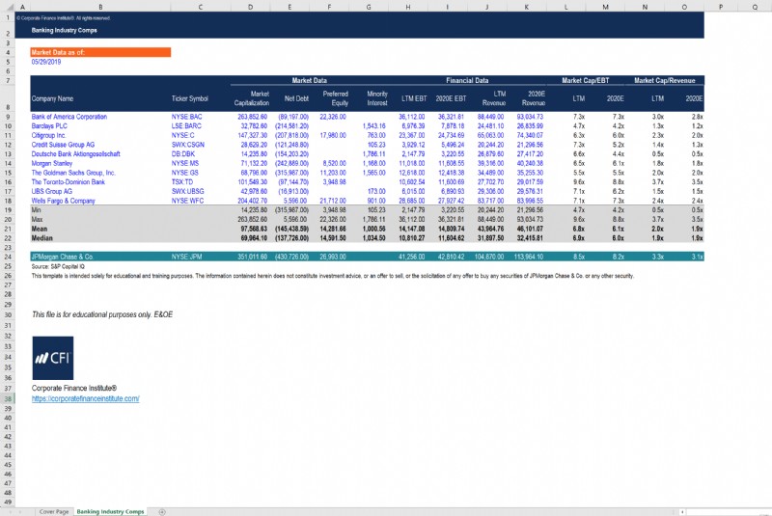The height and width of the screenshot is (516, 772).
Task: Select column B header
Action: click(x=100, y=7)
